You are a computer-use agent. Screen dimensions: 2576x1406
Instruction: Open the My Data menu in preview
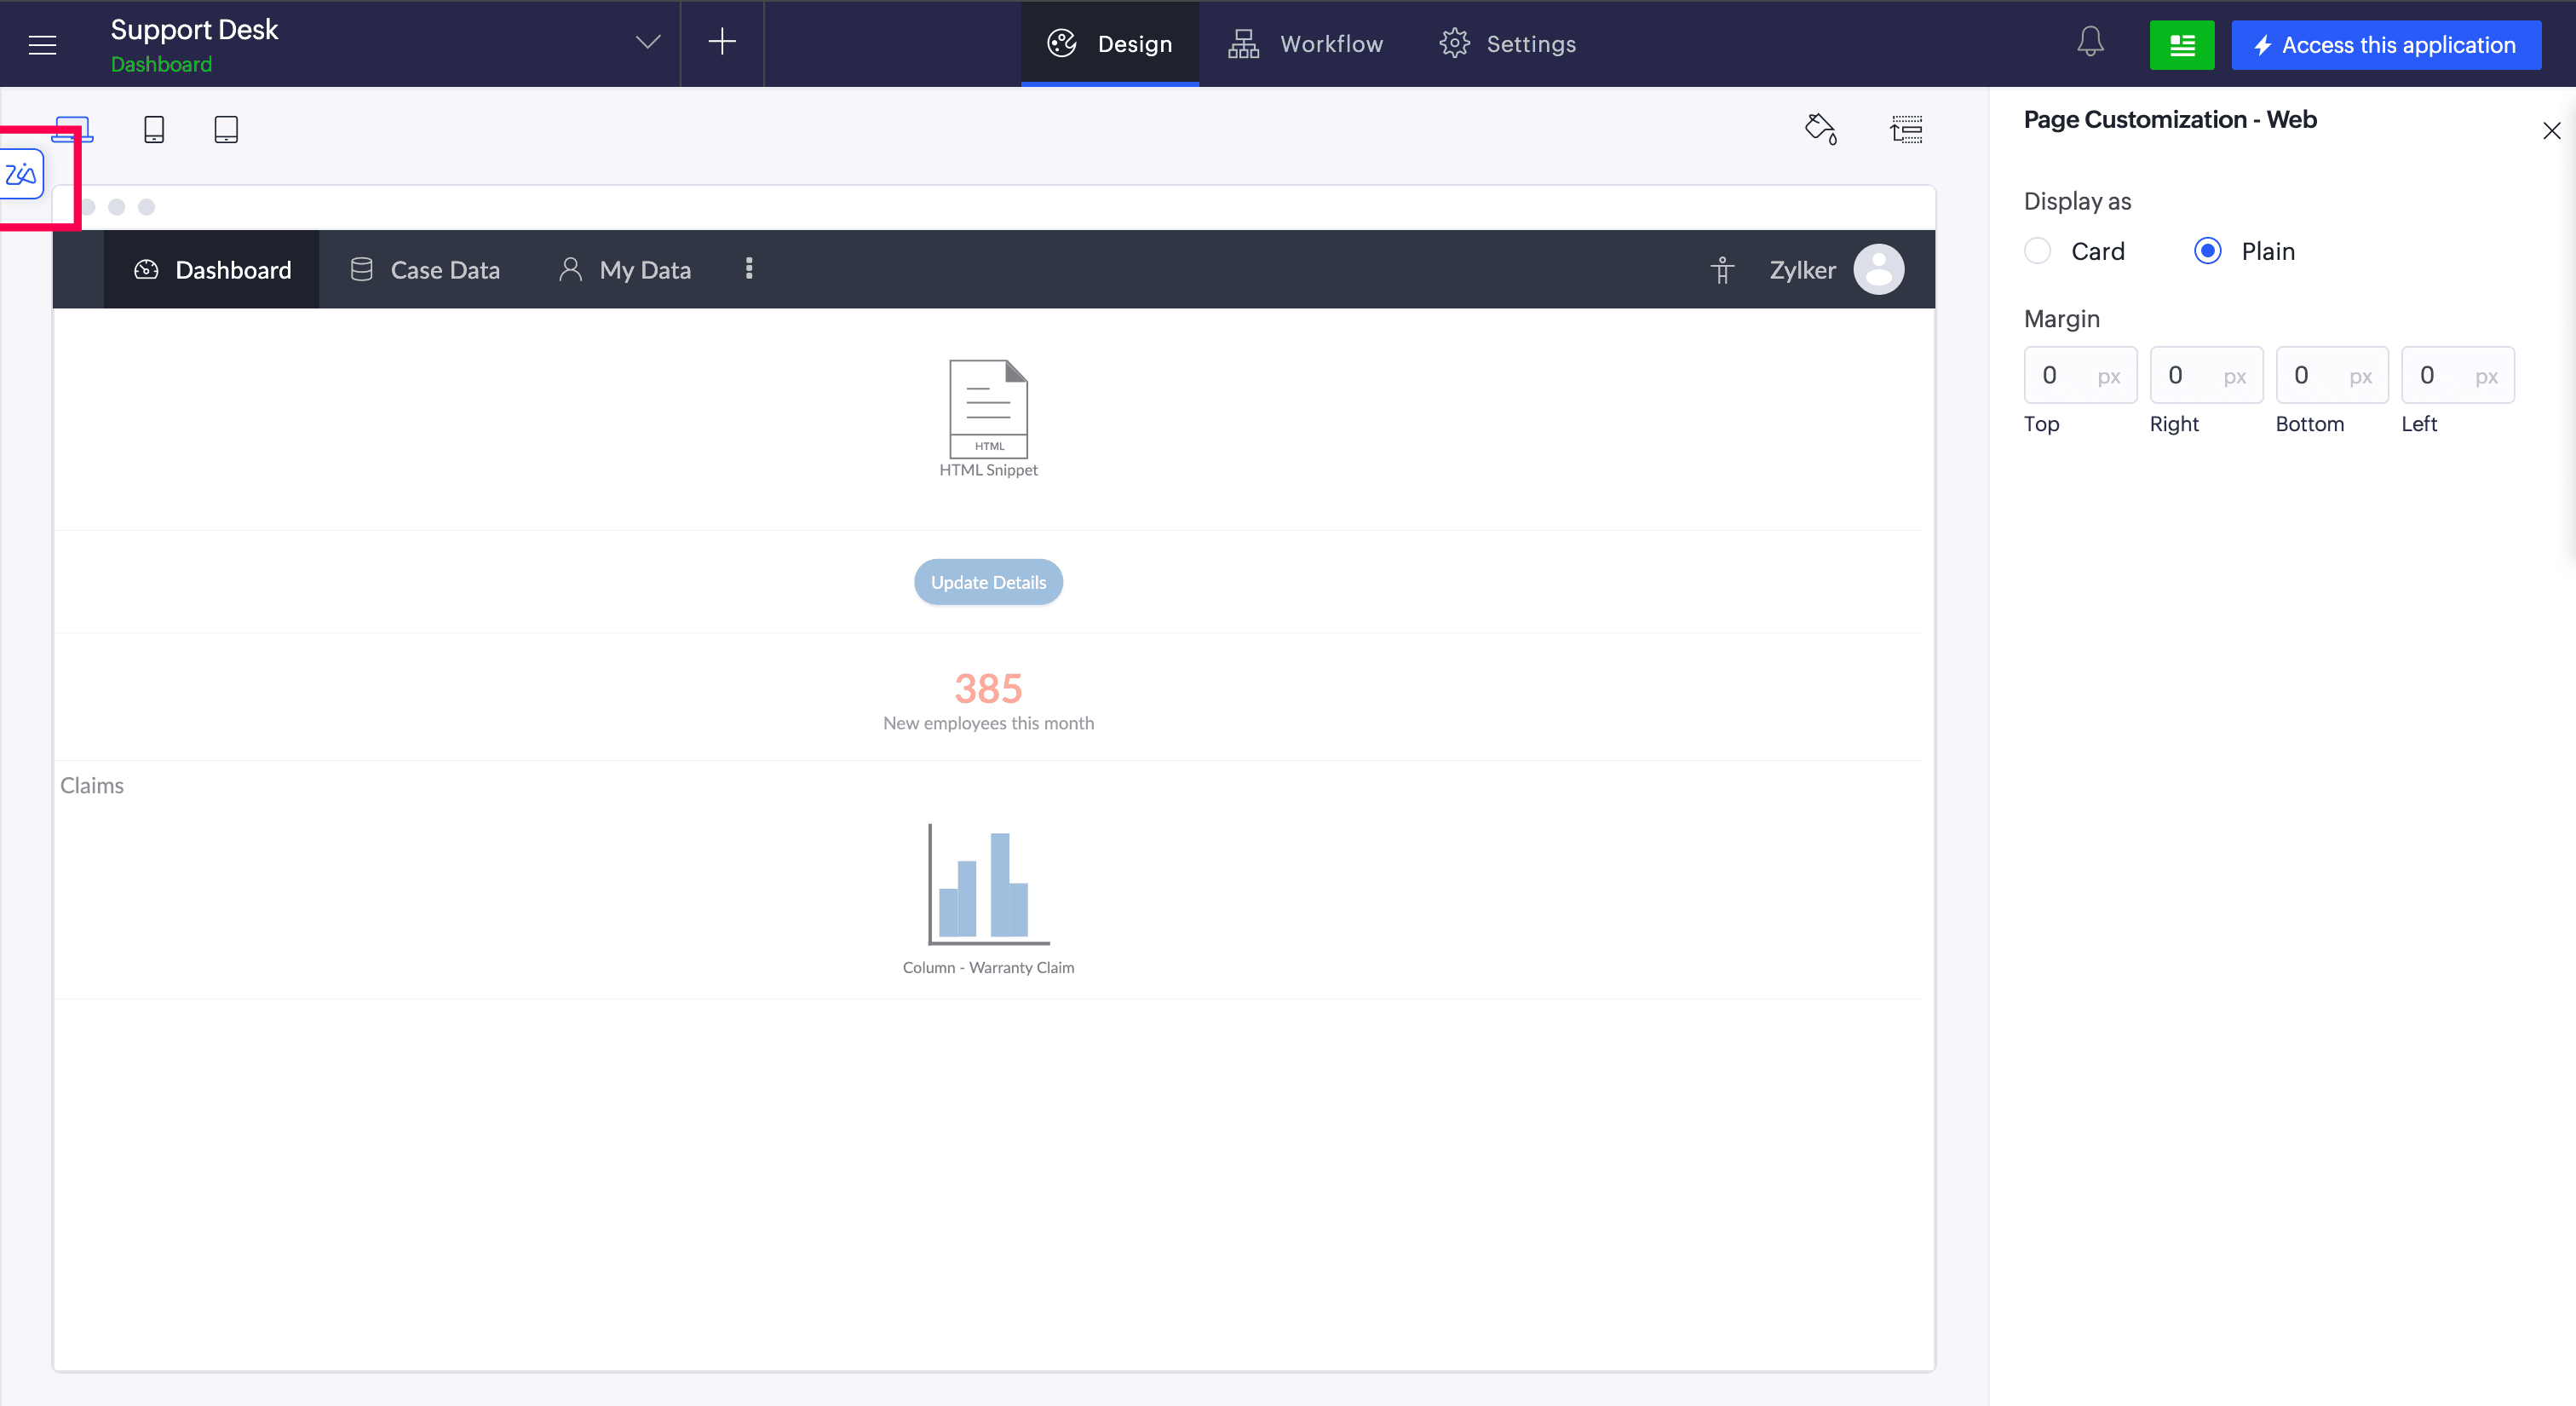click(625, 270)
